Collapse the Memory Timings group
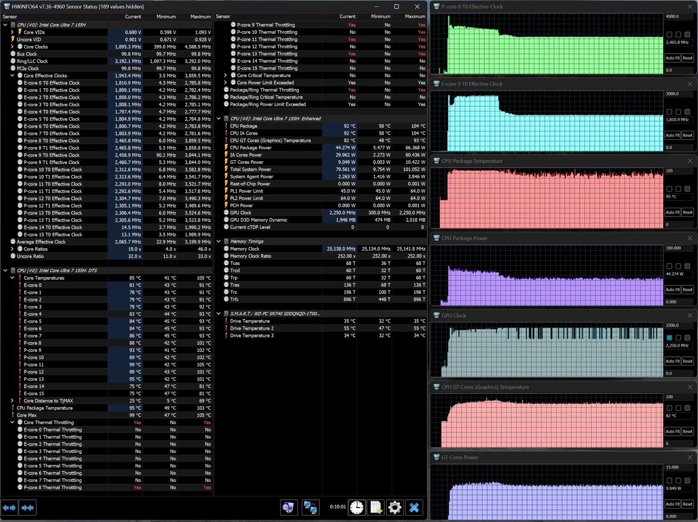 point(219,241)
